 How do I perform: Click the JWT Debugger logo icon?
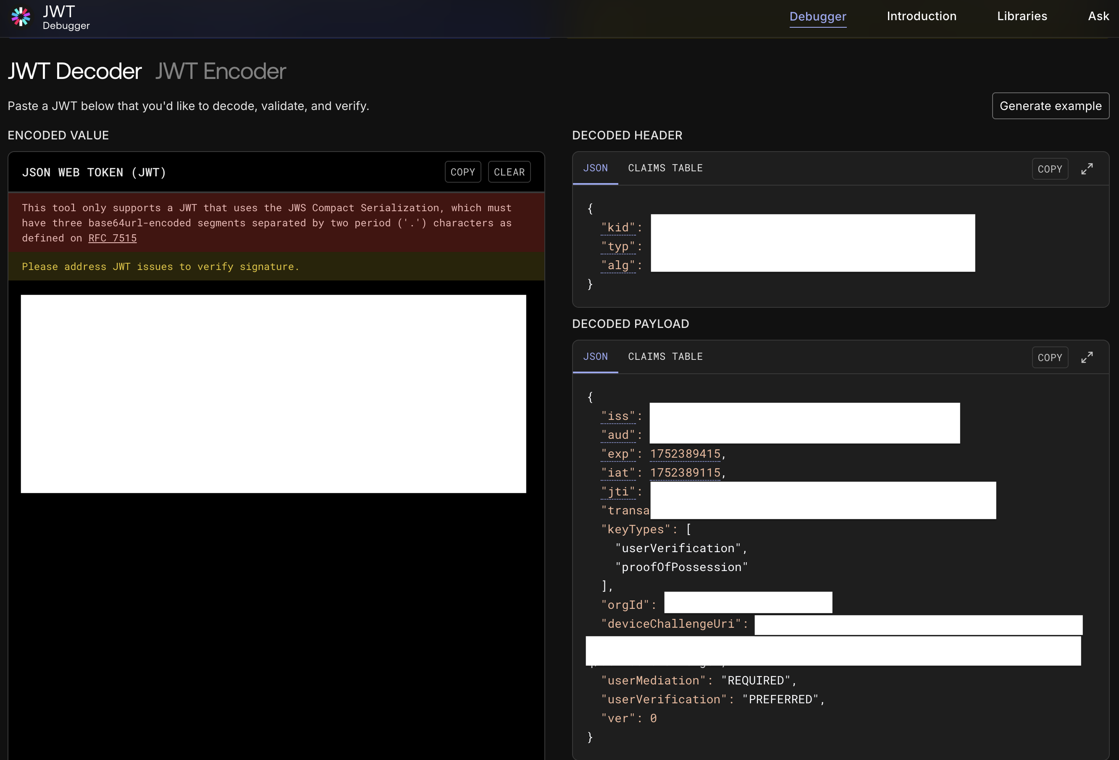pos(21,17)
